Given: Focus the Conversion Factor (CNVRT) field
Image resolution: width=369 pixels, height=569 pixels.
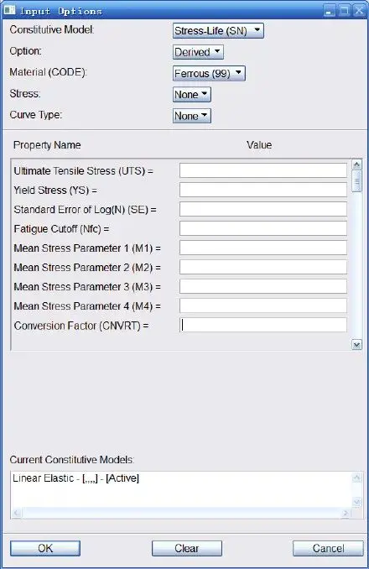Looking at the screenshot, I should pos(263,325).
